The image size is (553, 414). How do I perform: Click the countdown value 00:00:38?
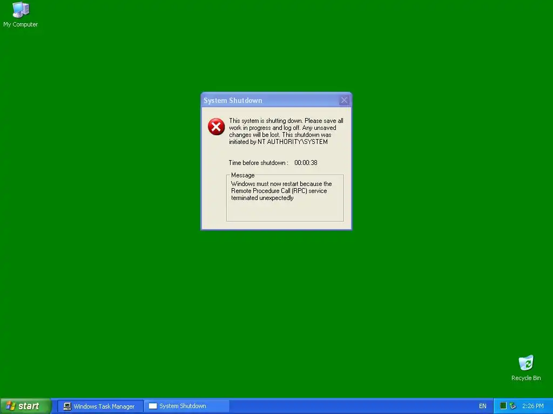[306, 163]
